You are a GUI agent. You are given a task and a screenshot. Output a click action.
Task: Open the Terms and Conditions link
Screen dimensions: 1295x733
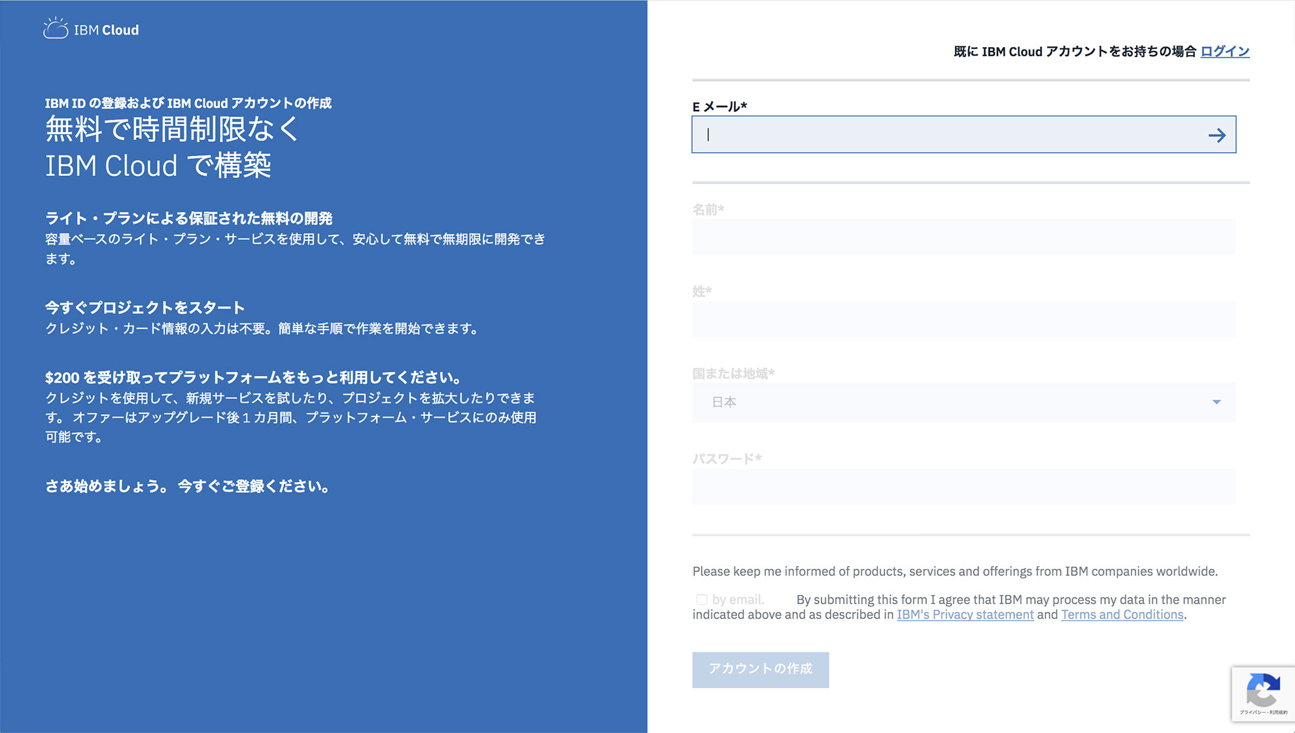[1122, 615]
